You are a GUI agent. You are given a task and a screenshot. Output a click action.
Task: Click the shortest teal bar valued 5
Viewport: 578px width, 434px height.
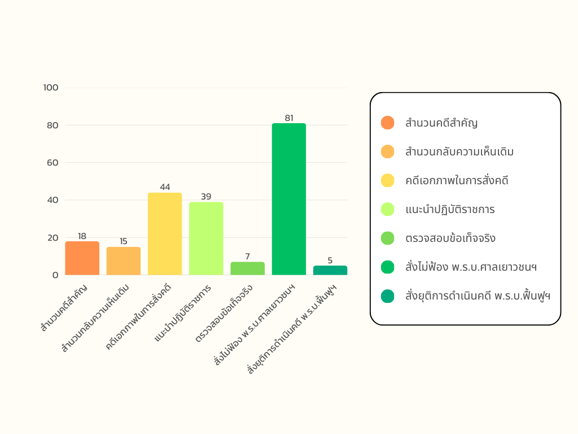click(x=330, y=270)
